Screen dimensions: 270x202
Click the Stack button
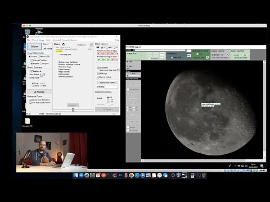click(x=107, y=109)
